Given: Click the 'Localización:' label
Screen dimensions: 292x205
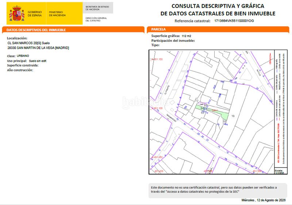Looking at the screenshot, I should [x=17, y=38].
